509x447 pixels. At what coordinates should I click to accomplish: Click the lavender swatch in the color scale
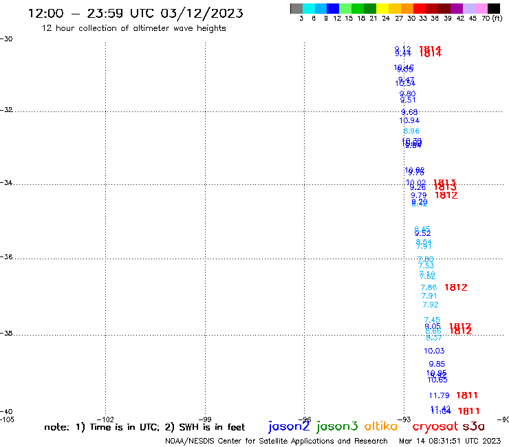click(x=468, y=8)
